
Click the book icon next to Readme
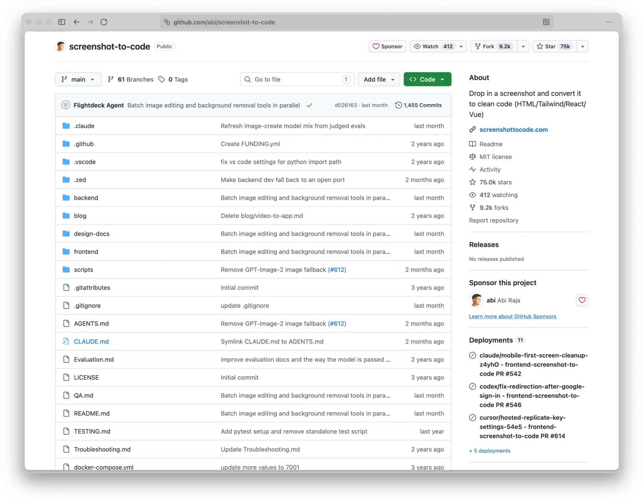click(x=472, y=144)
